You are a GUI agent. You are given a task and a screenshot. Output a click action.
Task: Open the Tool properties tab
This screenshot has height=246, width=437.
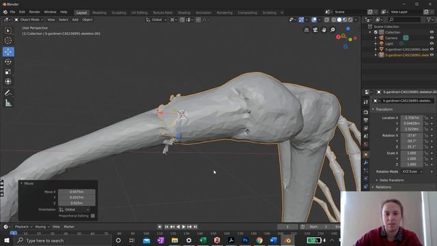(x=366, y=102)
